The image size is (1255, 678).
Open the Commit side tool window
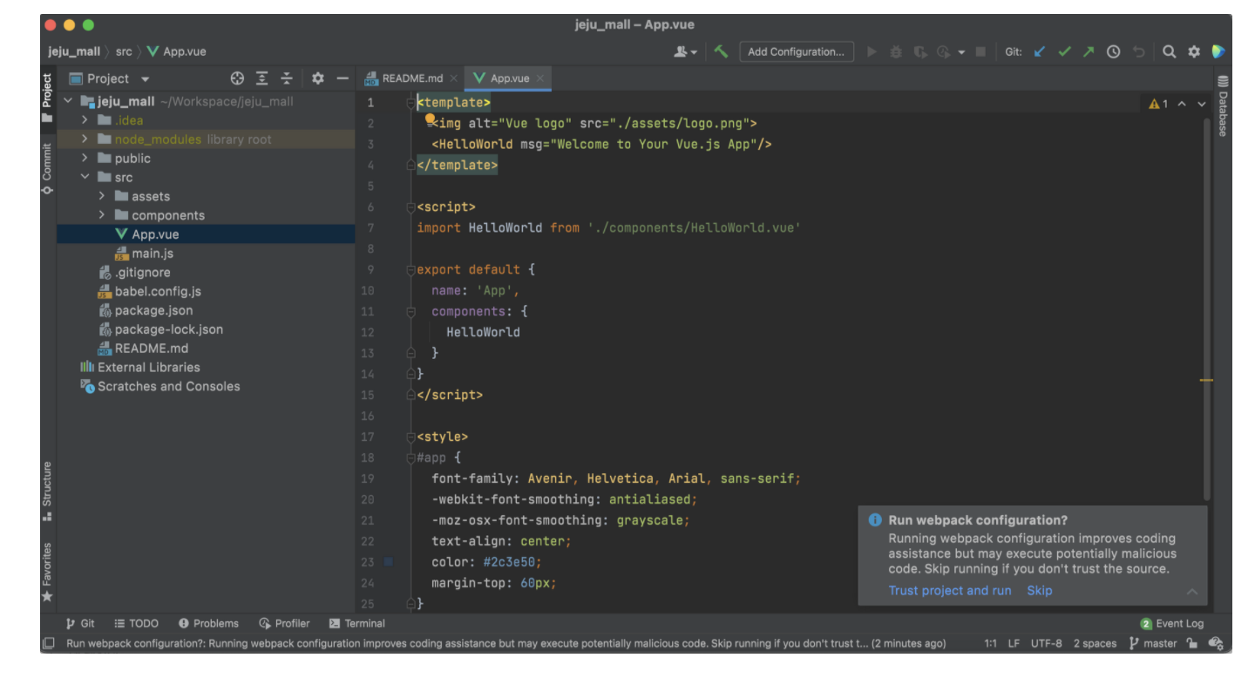tap(47, 169)
